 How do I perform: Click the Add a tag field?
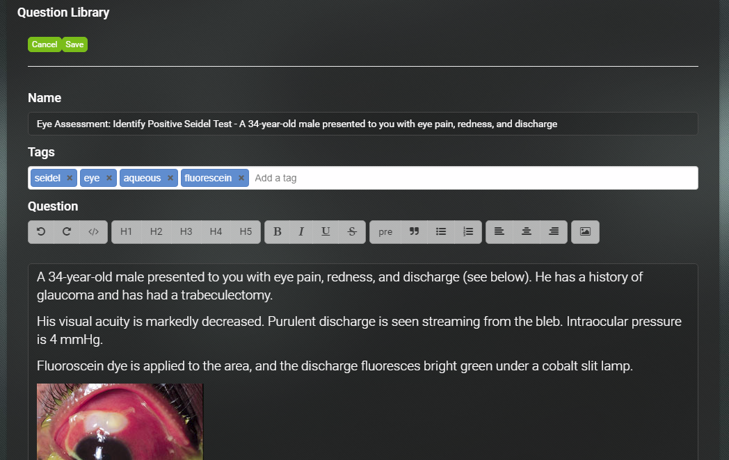tap(473, 178)
